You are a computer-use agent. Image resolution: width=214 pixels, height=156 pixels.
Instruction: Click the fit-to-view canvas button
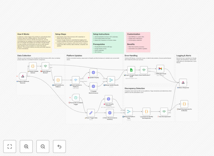tap(10, 146)
